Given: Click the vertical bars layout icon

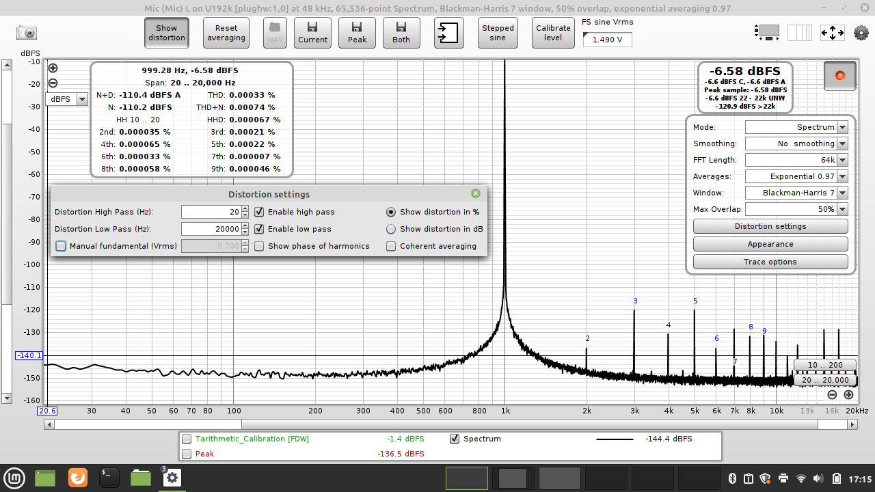Looking at the screenshot, I should click(800, 32).
